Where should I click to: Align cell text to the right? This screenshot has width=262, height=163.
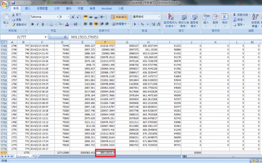(96, 24)
